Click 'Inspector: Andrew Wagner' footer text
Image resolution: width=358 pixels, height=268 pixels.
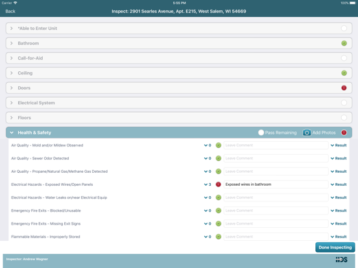pos(27,259)
